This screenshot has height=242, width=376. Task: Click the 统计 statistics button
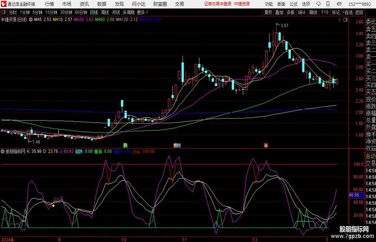coord(302,12)
